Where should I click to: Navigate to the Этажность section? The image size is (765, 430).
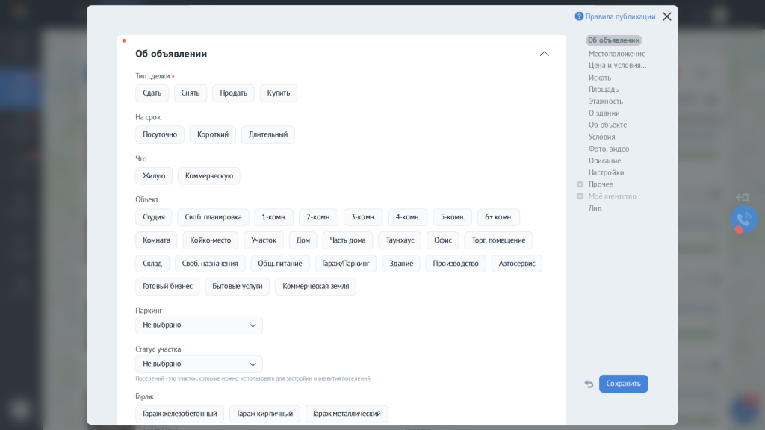coord(606,101)
